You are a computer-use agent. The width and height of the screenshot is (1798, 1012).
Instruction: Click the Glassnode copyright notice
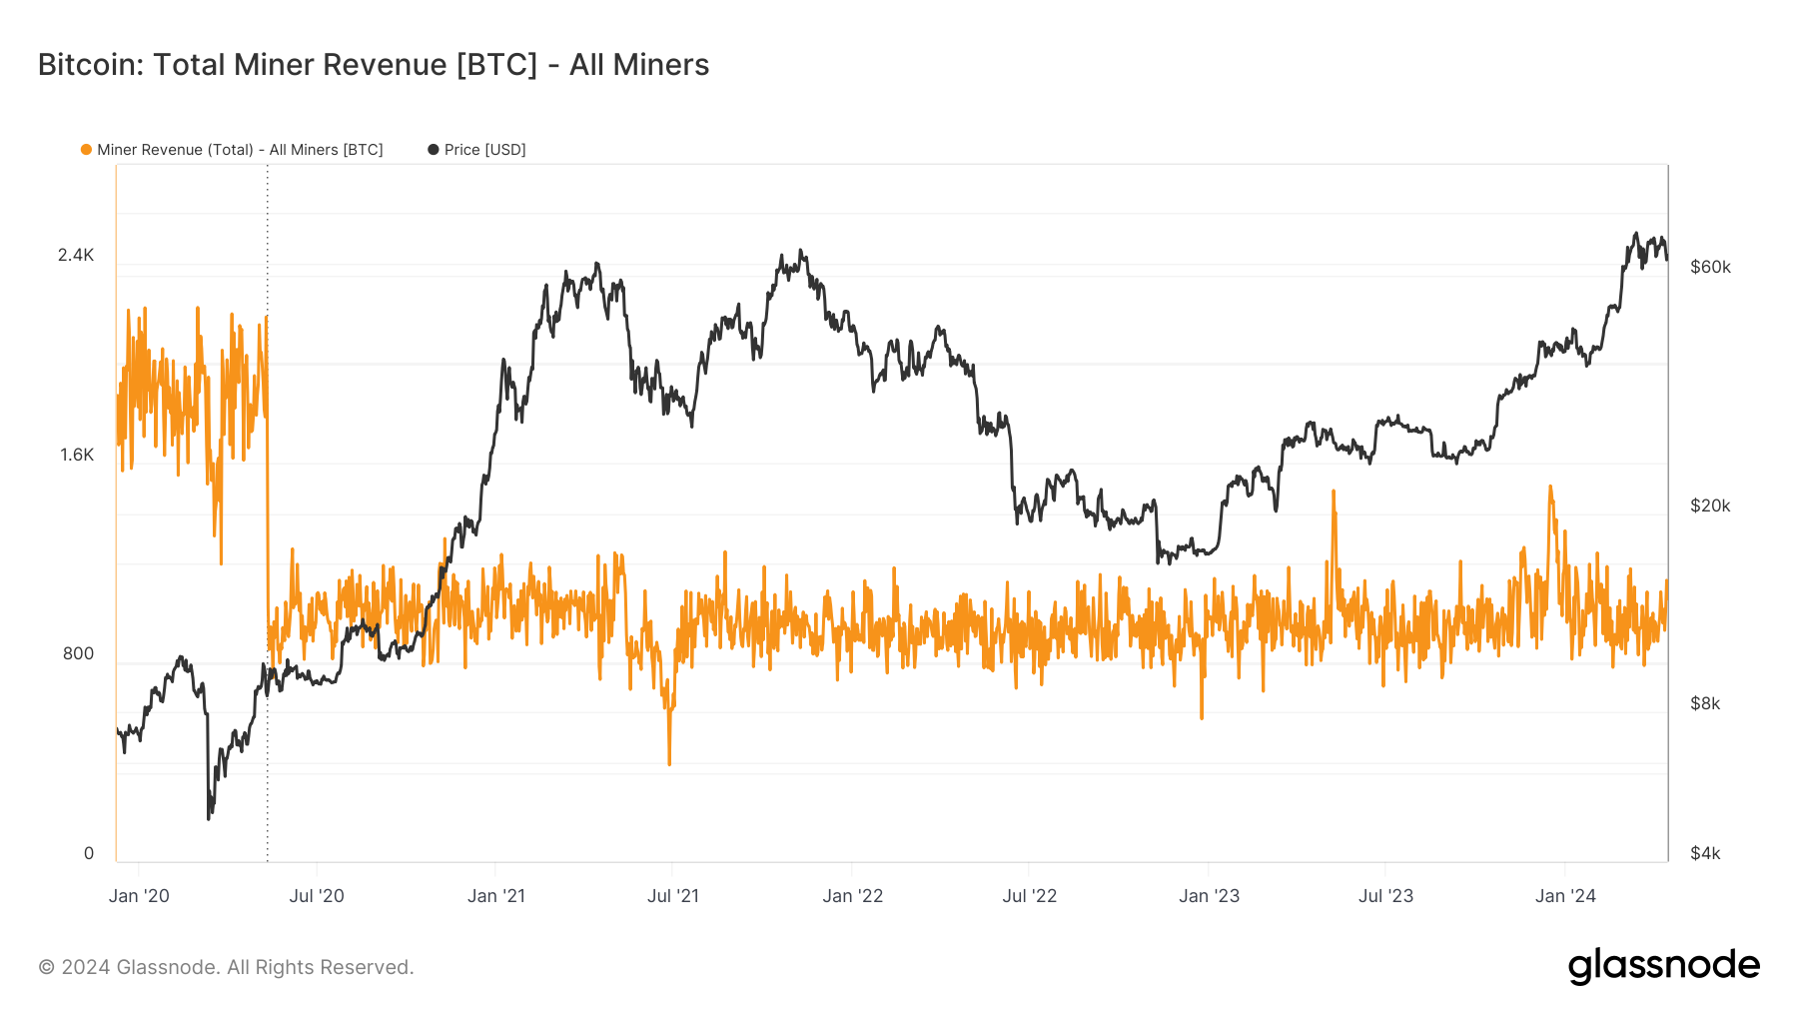click(226, 967)
